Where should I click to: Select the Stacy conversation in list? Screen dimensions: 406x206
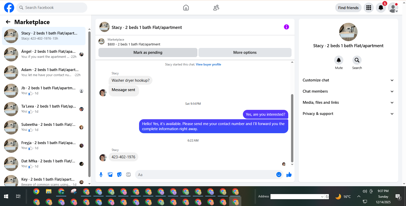point(44,36)
